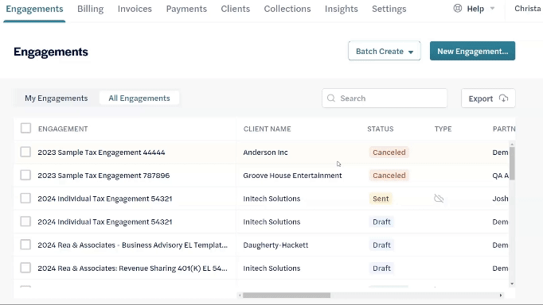Open the Collections tab
The width and height of the screenshot is (543, 305).
[287, 9]
